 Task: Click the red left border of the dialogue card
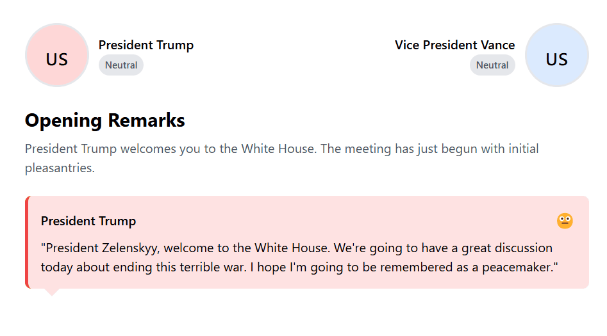[x=27, y=242]
